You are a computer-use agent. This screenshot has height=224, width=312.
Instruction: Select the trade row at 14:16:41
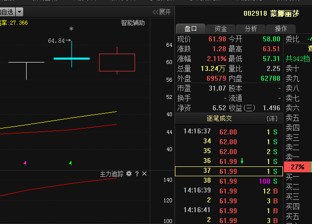pos(229,211)
